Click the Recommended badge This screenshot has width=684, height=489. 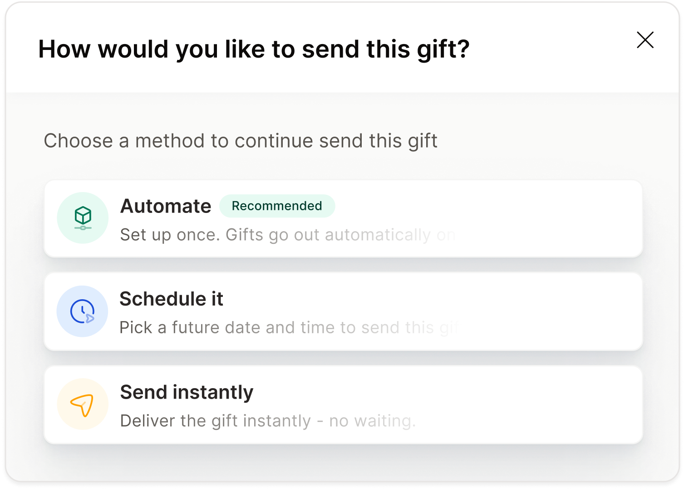277,206
